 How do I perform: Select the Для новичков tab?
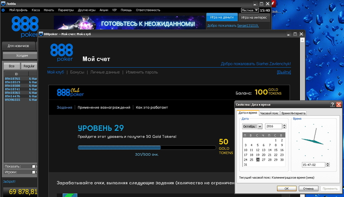coord(18,46)
